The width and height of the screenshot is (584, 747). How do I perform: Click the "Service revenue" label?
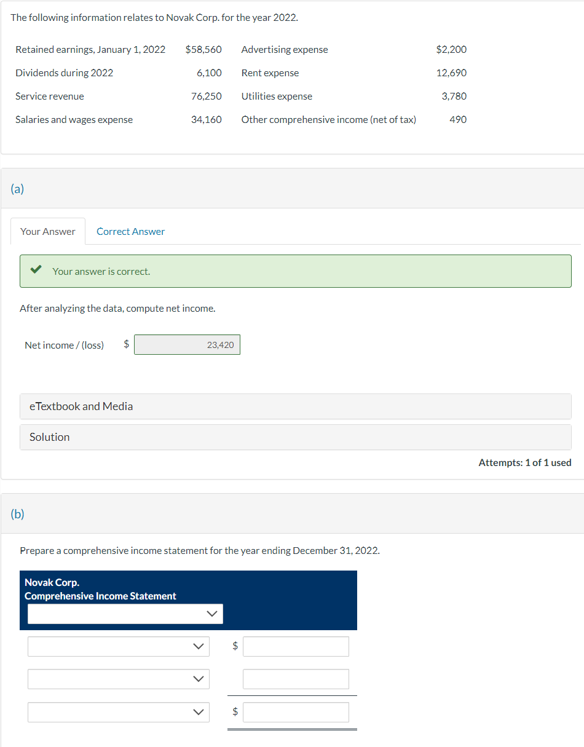(50, 96)
